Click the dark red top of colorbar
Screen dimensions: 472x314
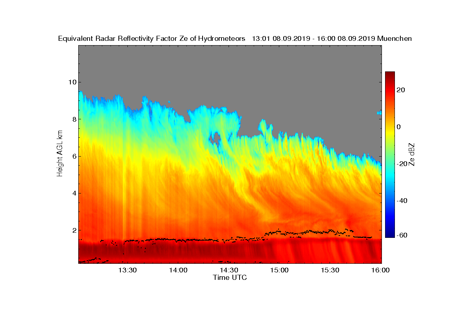pos(390,74)
